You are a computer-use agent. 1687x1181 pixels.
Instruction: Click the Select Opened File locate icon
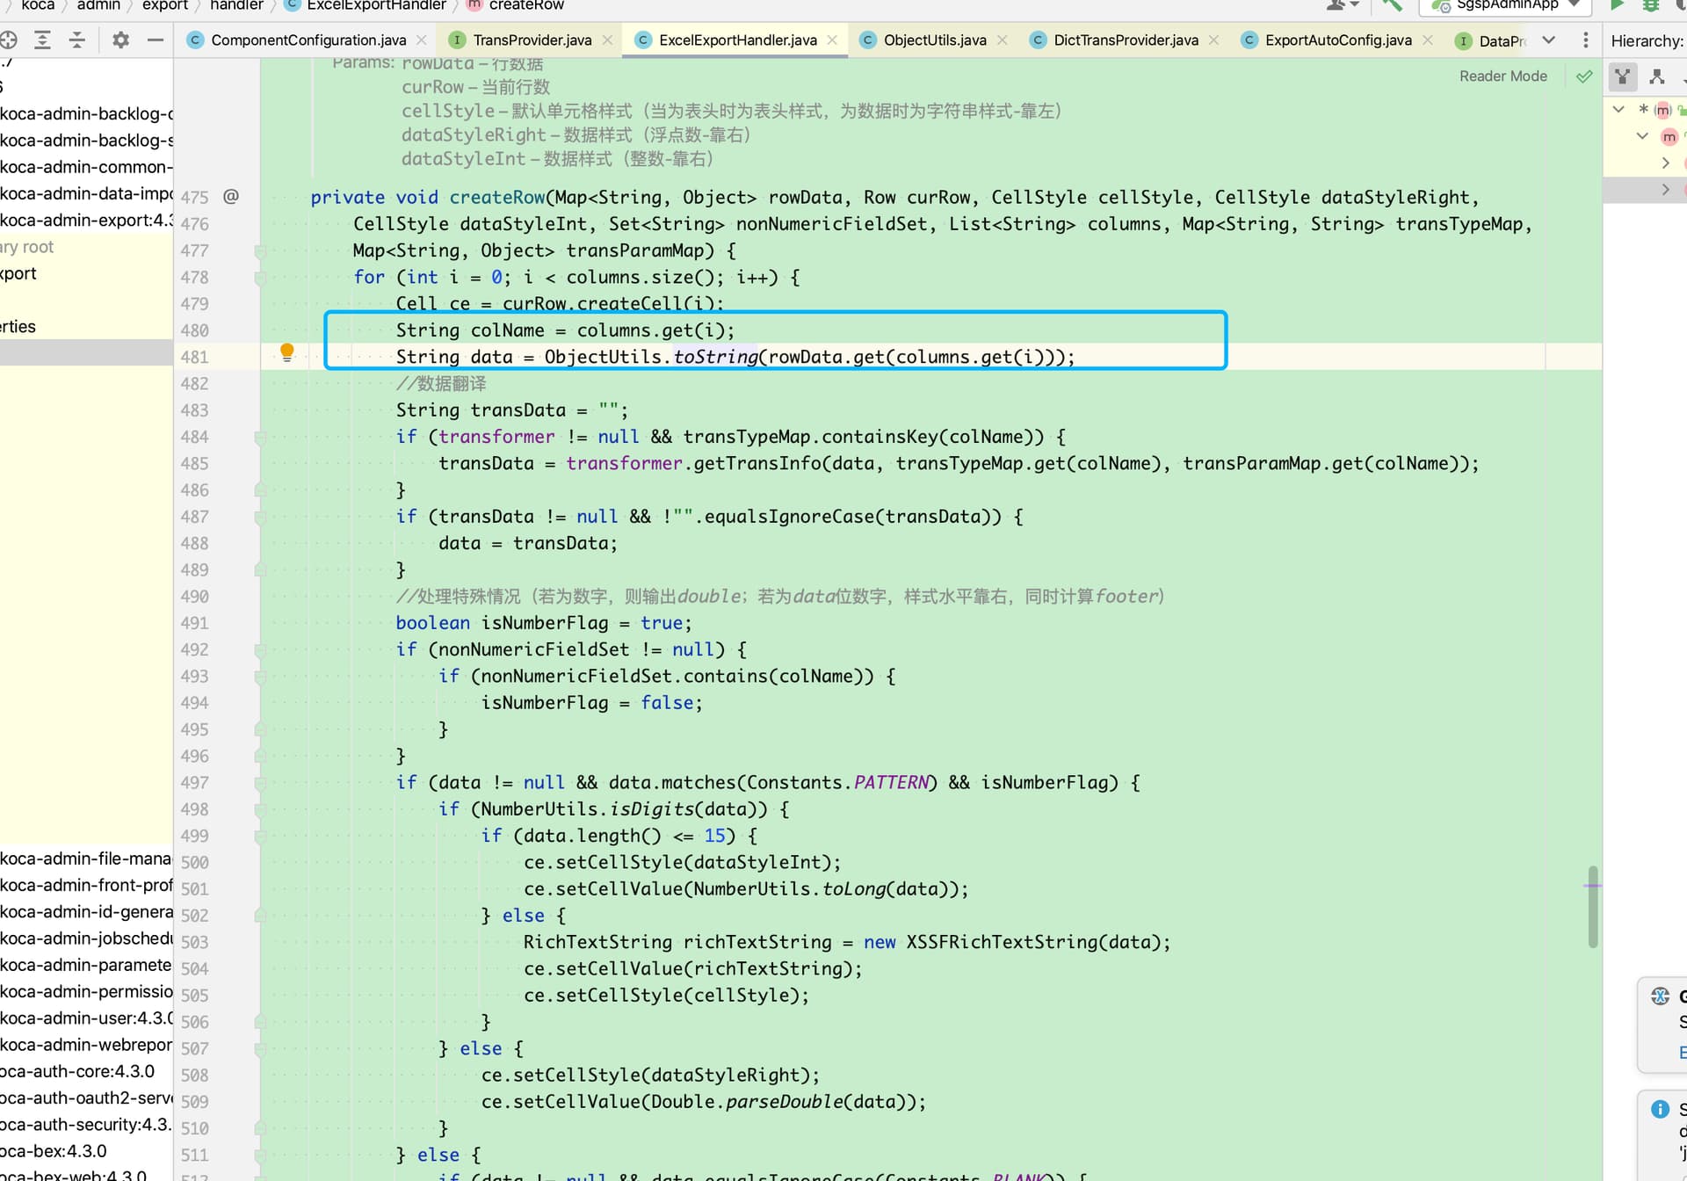click(9, 40)
